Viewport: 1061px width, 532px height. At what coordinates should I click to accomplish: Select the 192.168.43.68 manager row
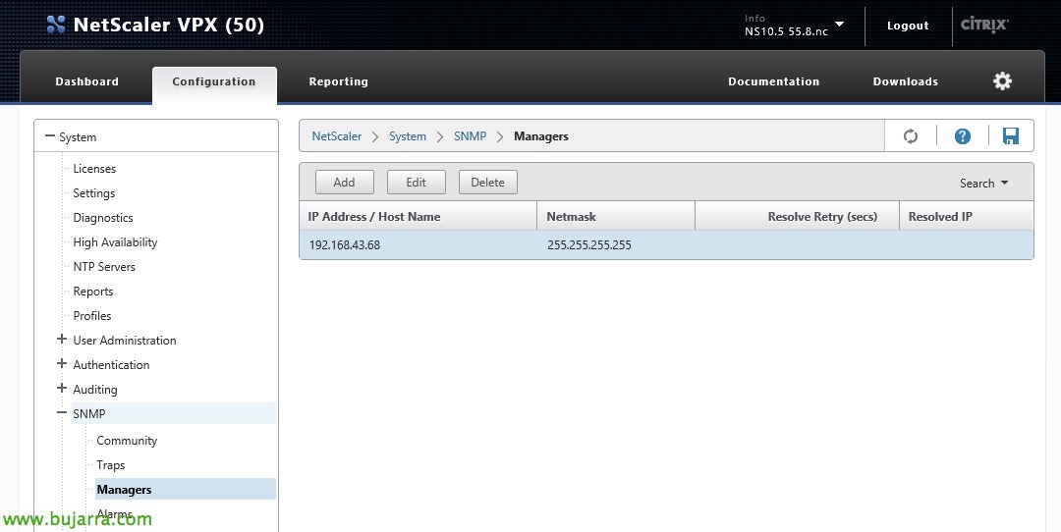(x=666, y=244)
